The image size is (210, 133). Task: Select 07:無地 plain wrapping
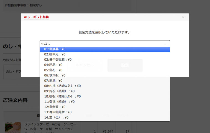tap(53, 81)
